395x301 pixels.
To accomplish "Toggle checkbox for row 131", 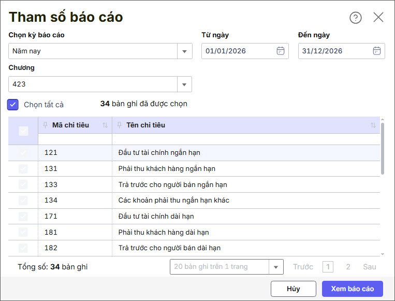I will [x=23, y=168].
